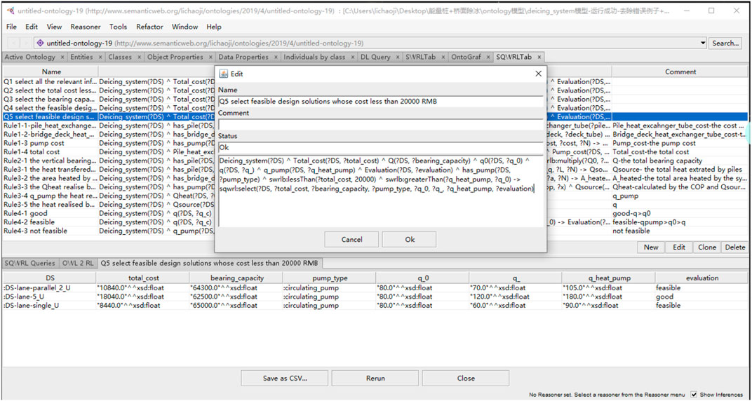Switch to the SQWRL Queries sub-tab
This screenshot has width=752, height=401.
click(29, 263)
